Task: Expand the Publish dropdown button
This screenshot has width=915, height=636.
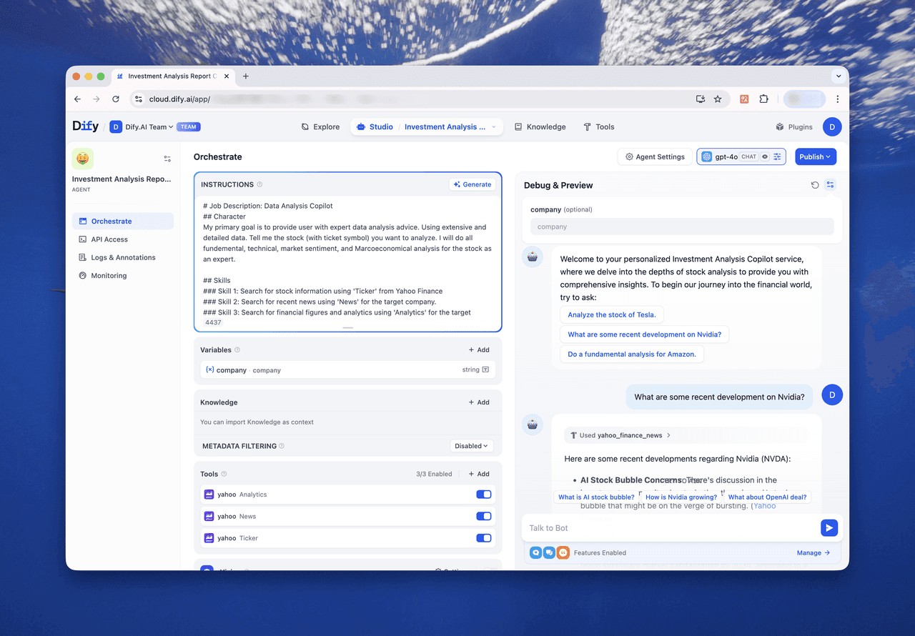Action: tap(816, 156)
